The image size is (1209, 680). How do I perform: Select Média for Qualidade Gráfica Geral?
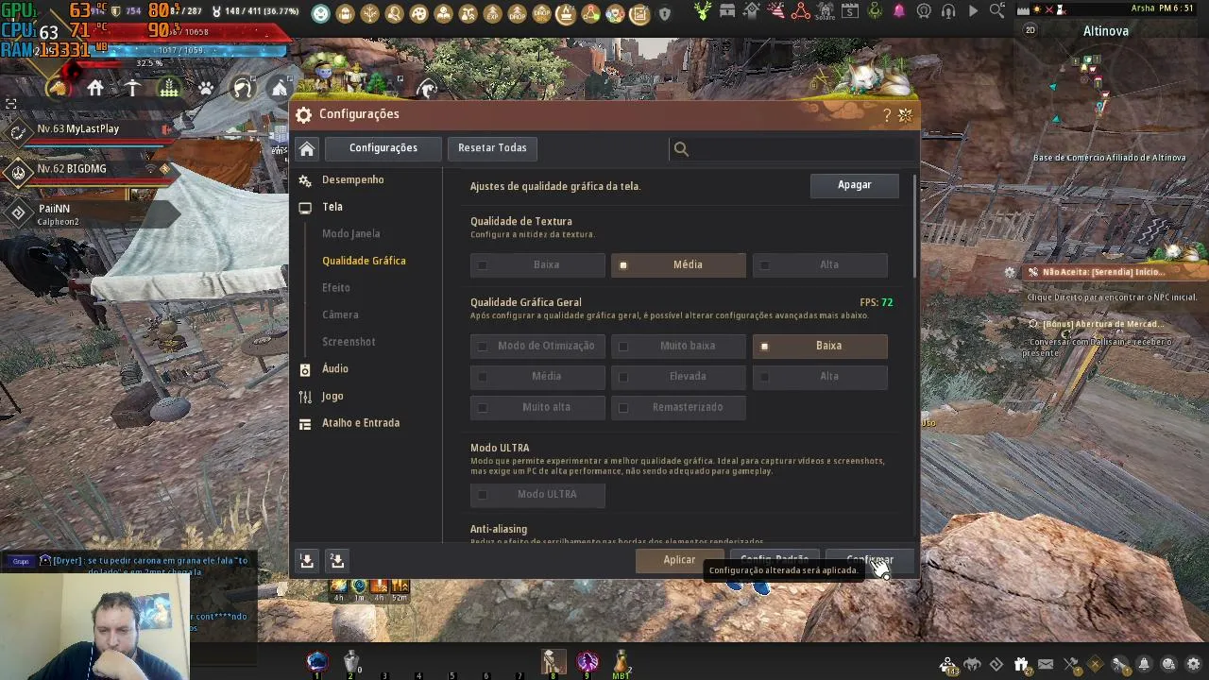pos(537,377)
